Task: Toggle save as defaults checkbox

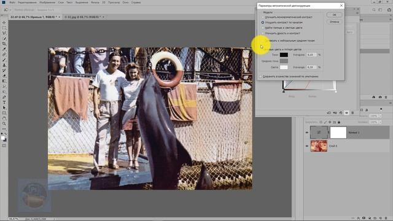Action: (260, 76)
